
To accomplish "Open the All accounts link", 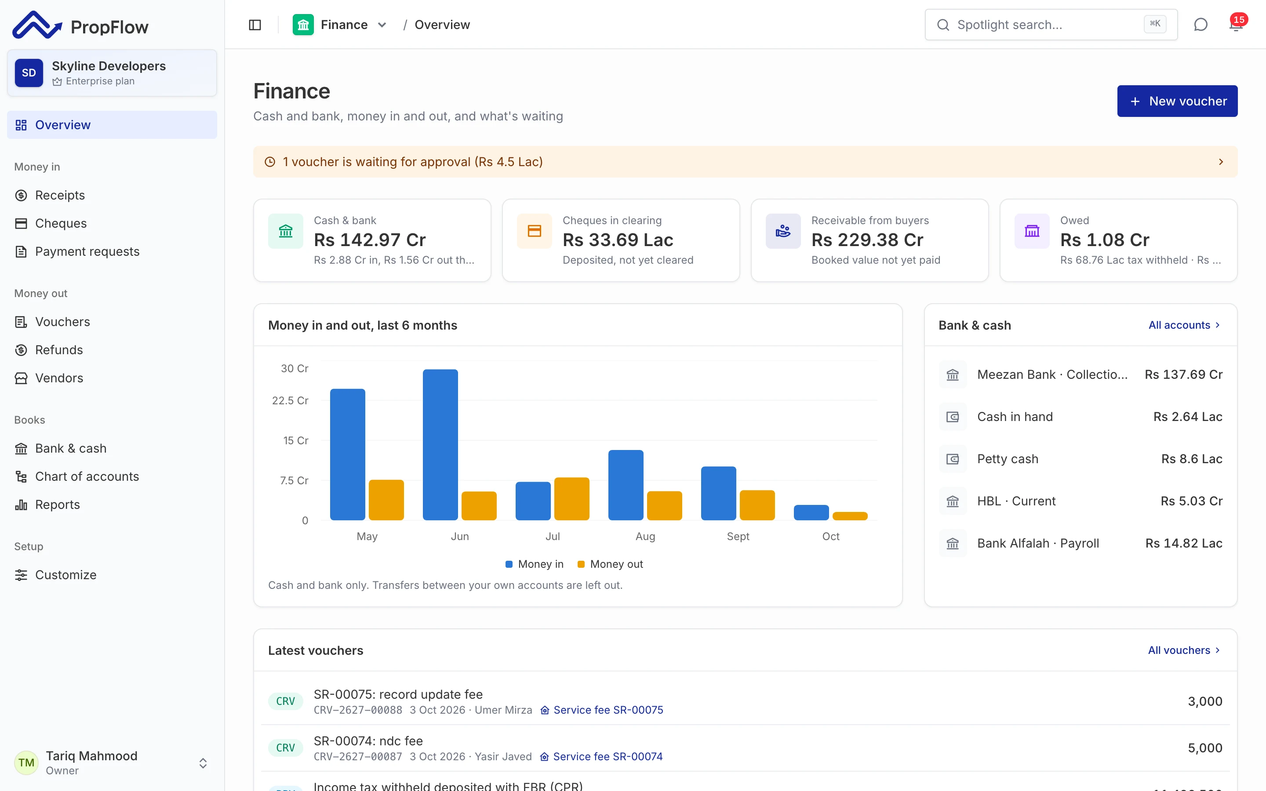I will 1184,325.
